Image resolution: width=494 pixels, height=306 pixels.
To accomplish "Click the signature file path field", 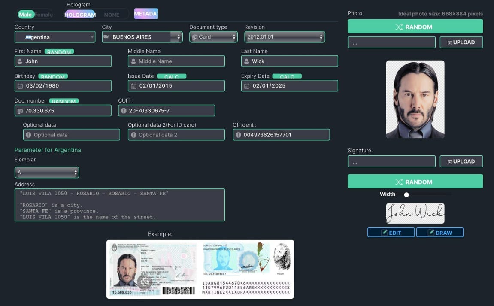I will 391,161.
